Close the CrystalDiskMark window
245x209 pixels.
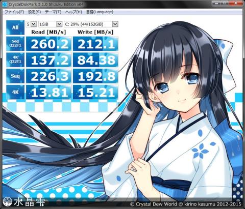(x=236, y=3)
